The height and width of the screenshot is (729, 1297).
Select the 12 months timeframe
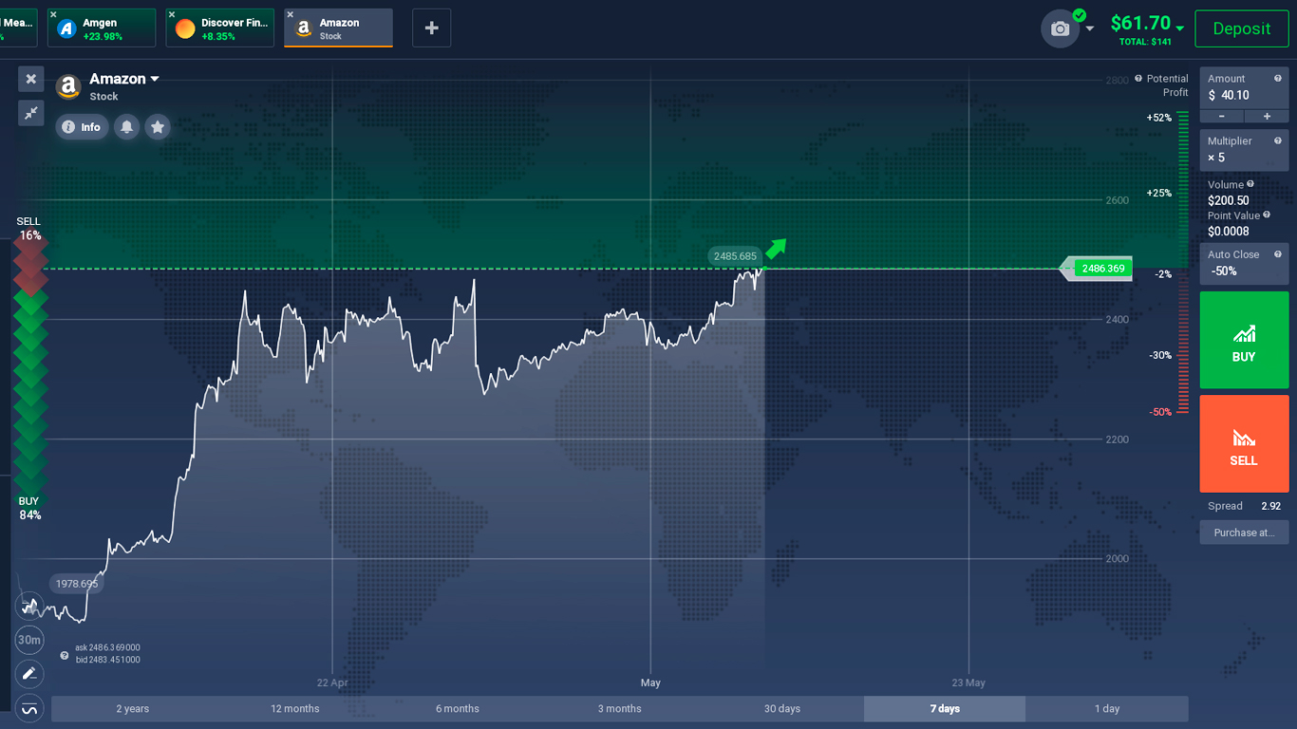click(295, 709)
